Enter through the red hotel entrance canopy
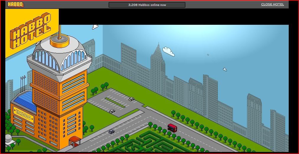The width and height of the screenshot is (299, 154). coord(75,140)
